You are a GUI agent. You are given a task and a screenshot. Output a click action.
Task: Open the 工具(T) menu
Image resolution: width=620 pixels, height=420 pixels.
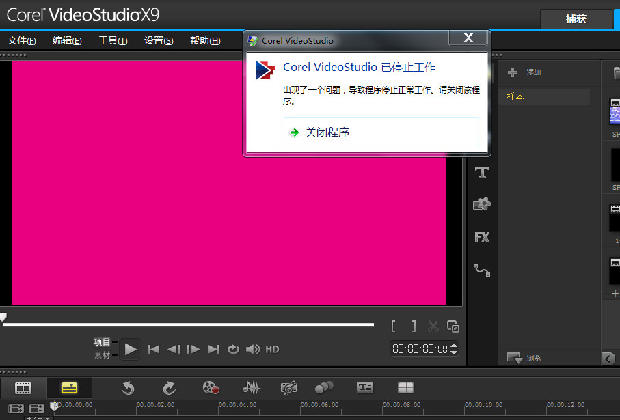(113, 40)
